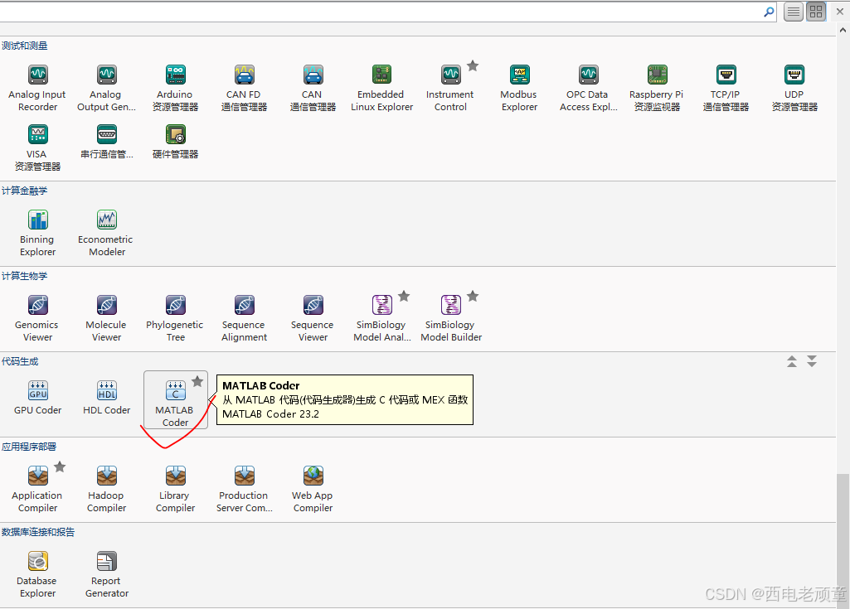The width and height of the screenshot is (850, 609).
Task: Select the 代码生成 category header
Action: [x=20, y=361]
